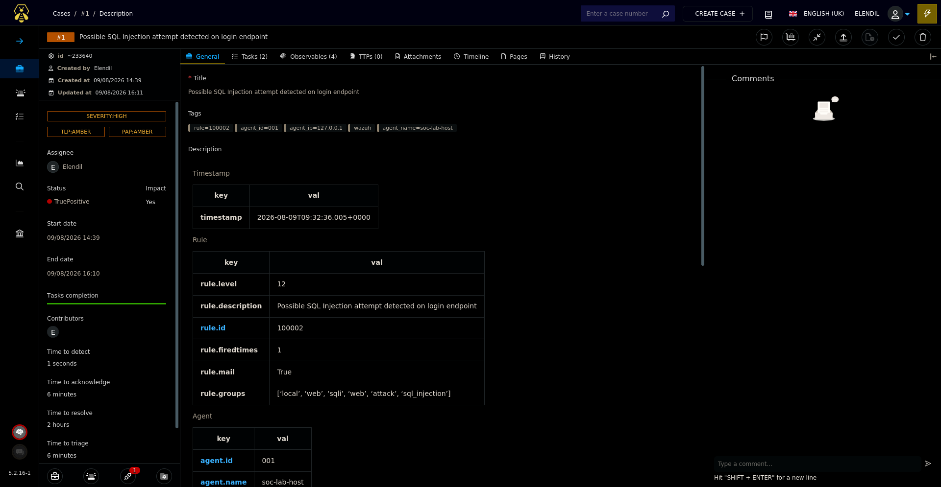Close the case with the checkmark icon
941x487 pixels.
pos(896,37)
